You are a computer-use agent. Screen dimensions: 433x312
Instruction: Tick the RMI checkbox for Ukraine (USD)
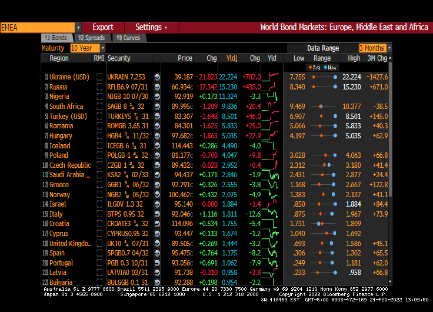click(x=99, y=77)
